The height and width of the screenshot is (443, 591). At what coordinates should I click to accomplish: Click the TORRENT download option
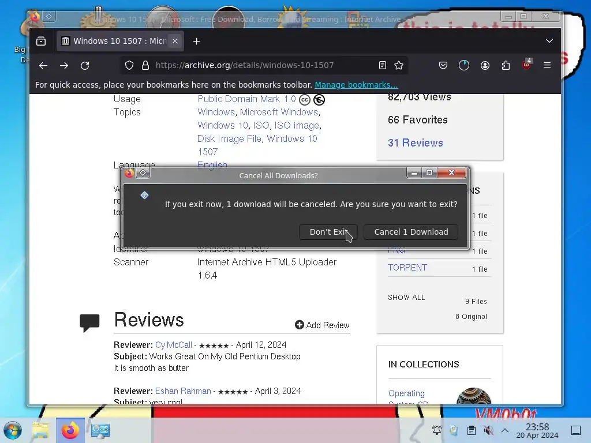tap(407, 268)
